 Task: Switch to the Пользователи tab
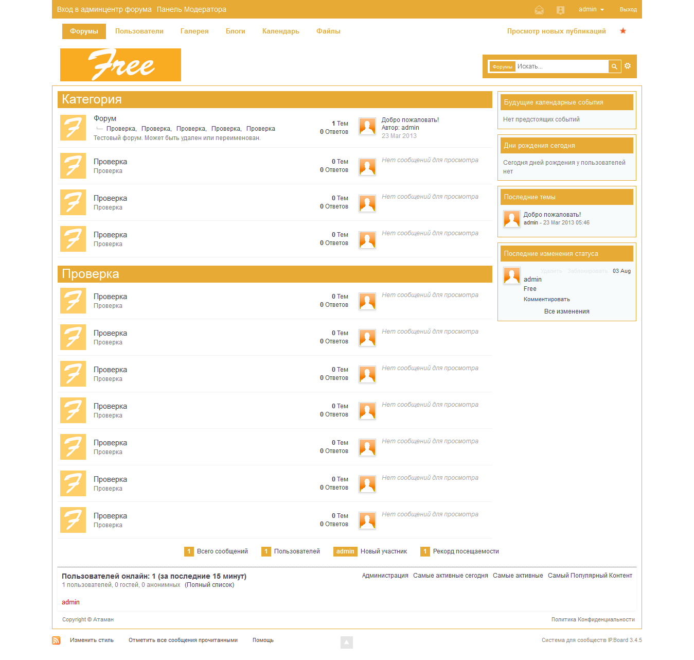[x=139, y=31]
